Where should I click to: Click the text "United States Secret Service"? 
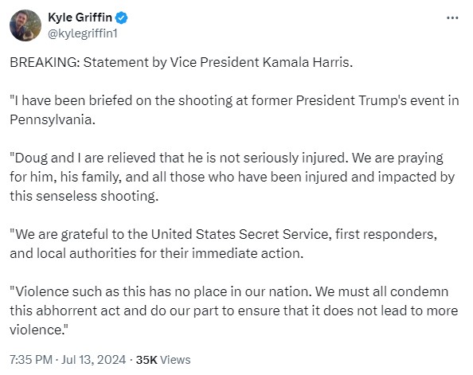[x=240, y=234]
